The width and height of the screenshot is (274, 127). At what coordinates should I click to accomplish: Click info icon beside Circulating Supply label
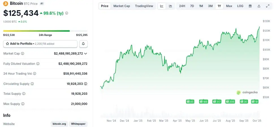[x=32, y=84]
